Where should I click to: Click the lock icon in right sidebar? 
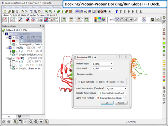(x=164, y=81)
